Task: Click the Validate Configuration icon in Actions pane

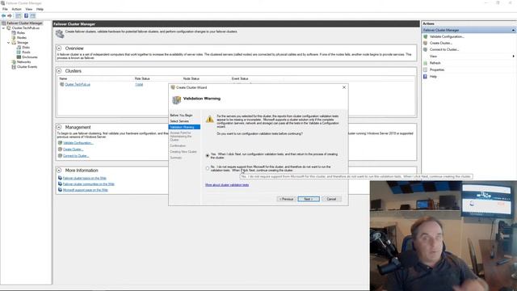Action: [x=426, y=36]
